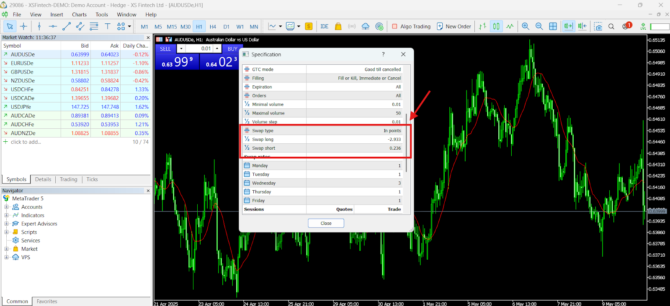Click the signals broadcast icon
This screenshot has width=670, height=306.
(352, 26)
